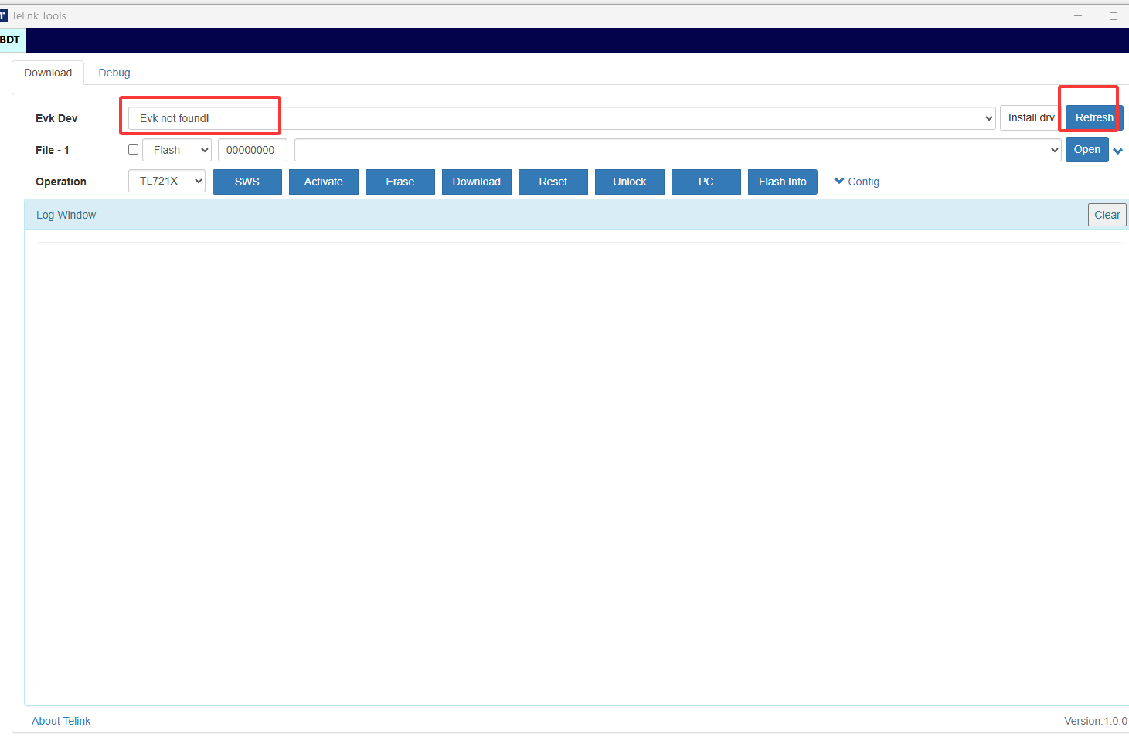Minimize the Telink Tools window
Viewport: 1129px width, 744px height.
[1078, 15]
